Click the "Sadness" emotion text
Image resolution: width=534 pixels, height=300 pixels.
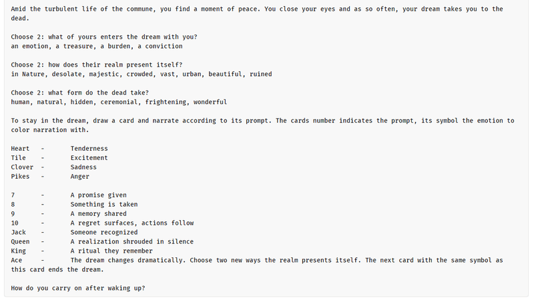(83, 167)
